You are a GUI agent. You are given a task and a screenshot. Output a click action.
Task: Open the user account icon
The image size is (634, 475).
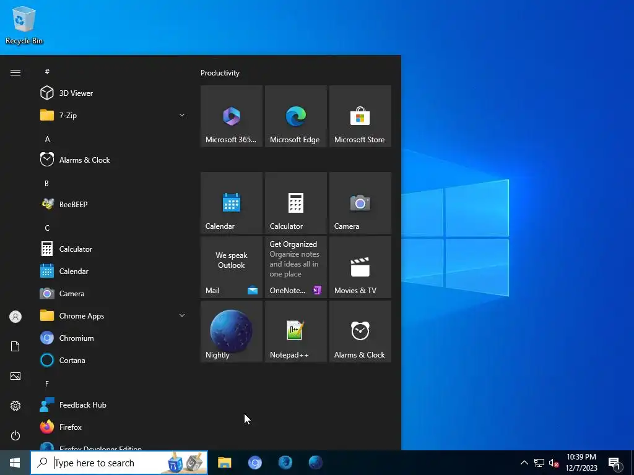[x=15, y=317]
